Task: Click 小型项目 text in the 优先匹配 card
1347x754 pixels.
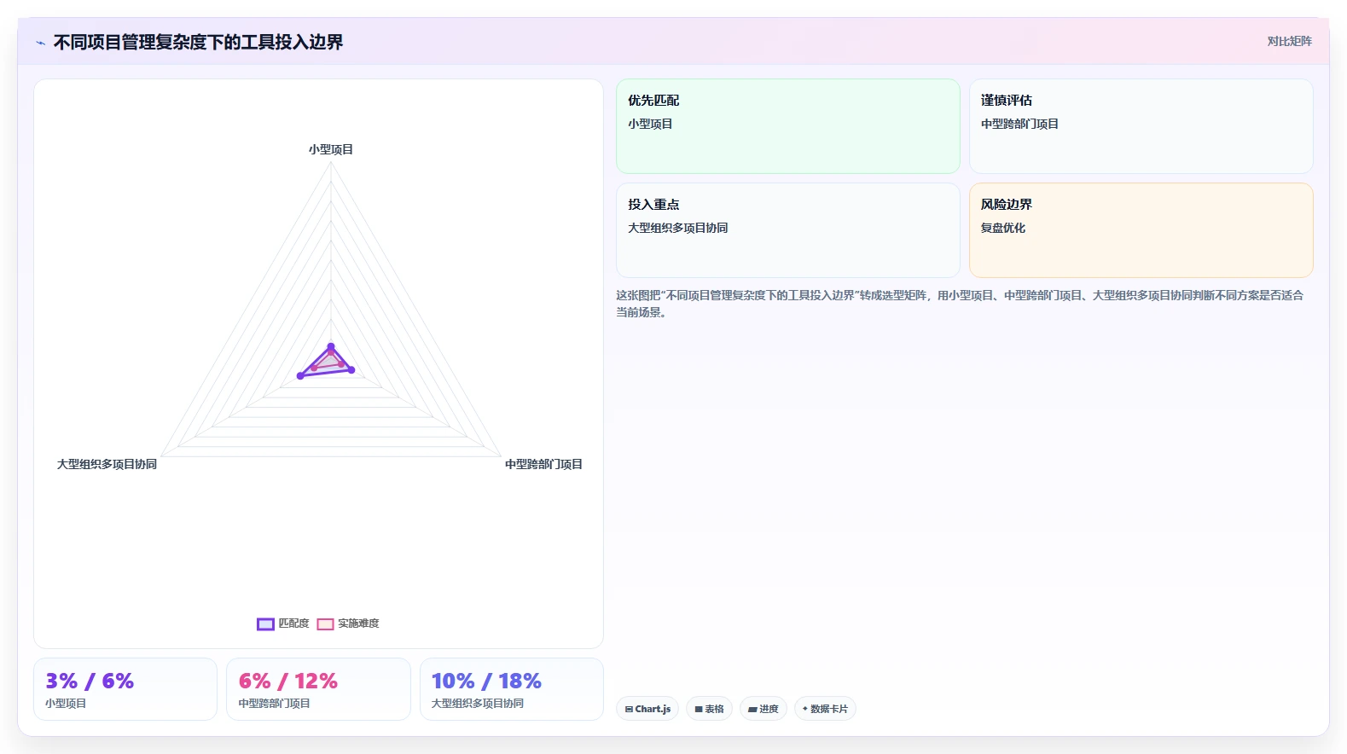Action: pyautogui.click(x=650, y=124)
